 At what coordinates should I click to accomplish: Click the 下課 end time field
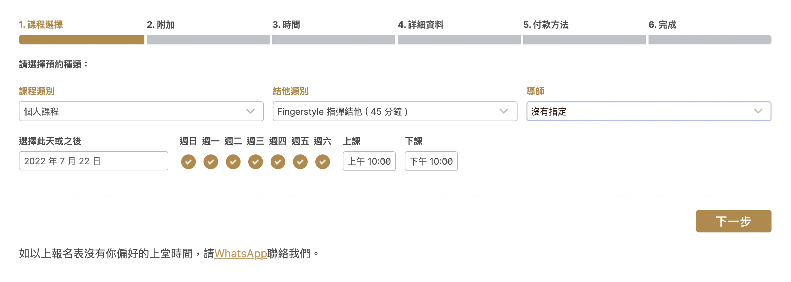coord(431,161)
